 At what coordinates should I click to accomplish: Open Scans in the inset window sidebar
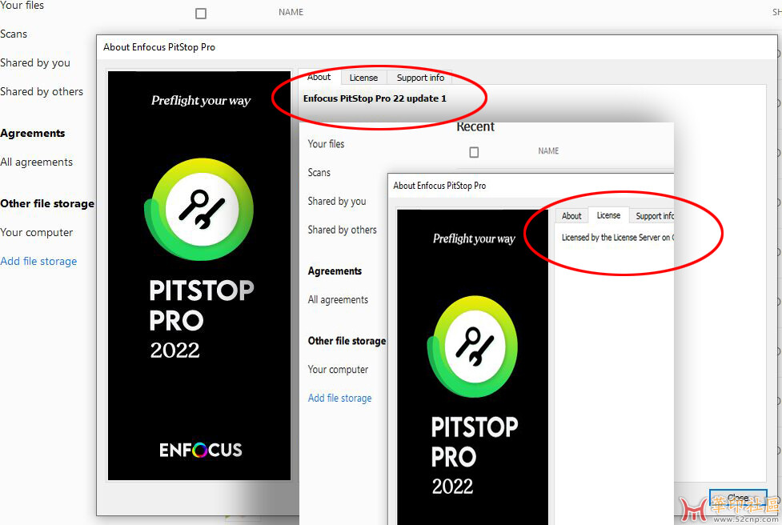319,173
